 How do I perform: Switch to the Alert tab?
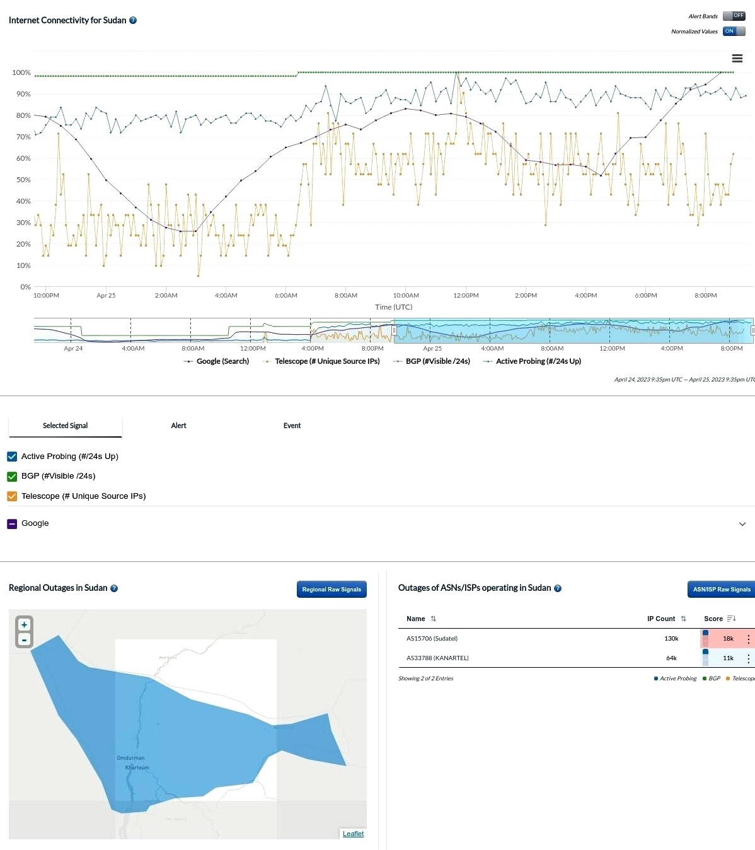(x=178, y=426)
